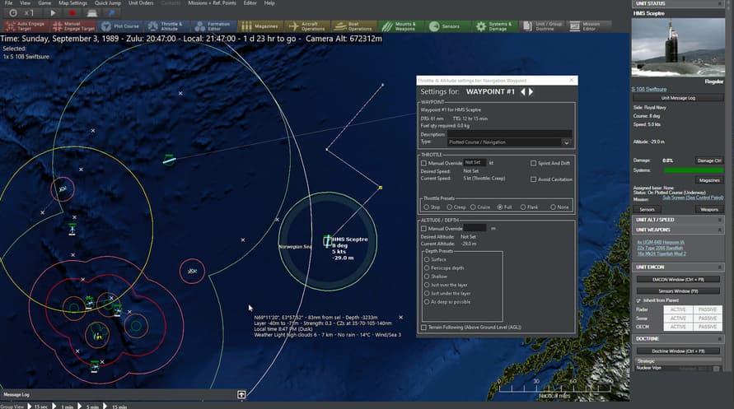Select Creep throttle preset

click(450, 207)
